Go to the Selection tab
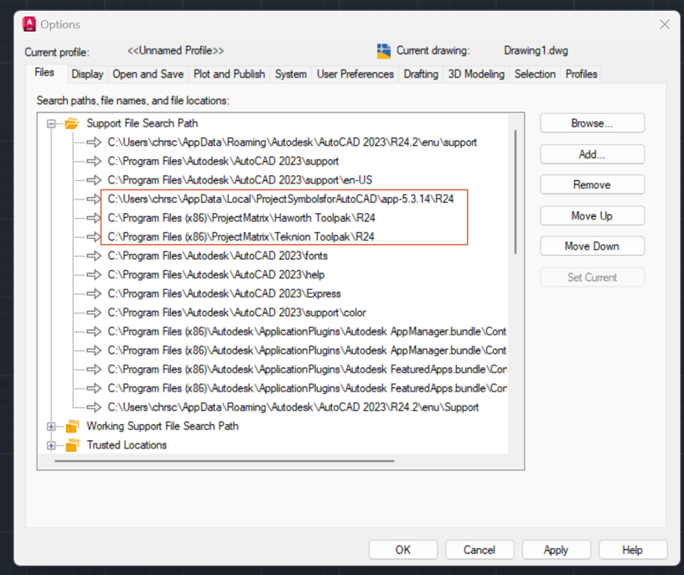 tap(535, 74)
